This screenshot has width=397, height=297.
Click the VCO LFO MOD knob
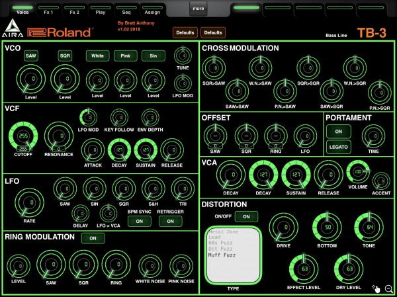point(183,83)
